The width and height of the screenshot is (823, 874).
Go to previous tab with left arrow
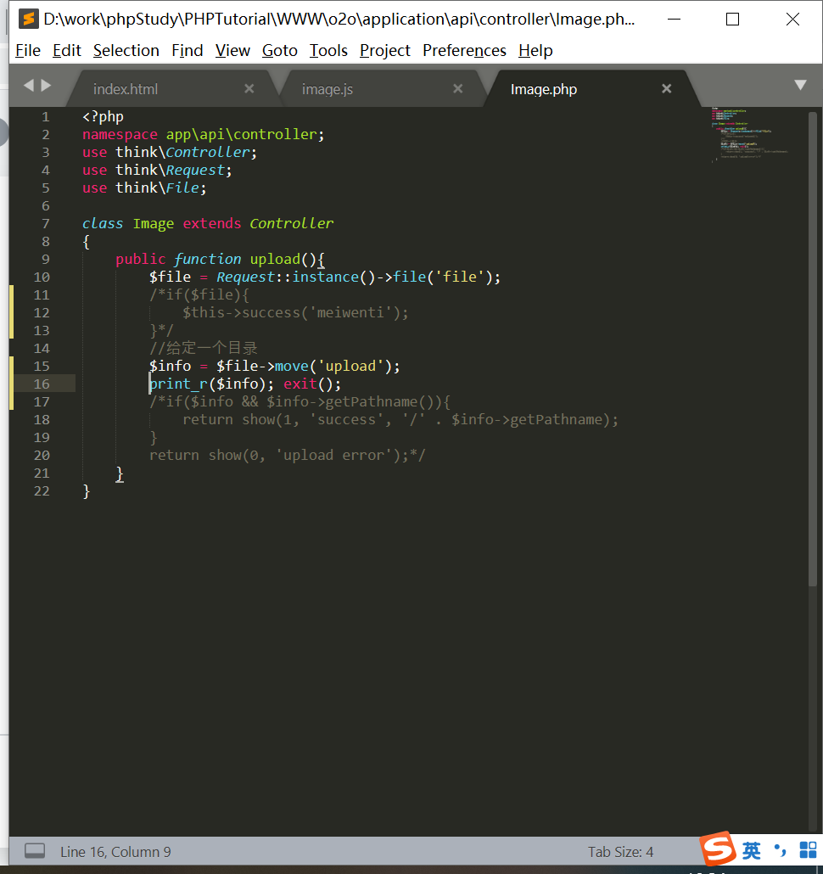point(29,86)
